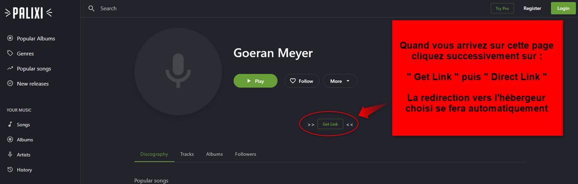578x184 pixels.
Task: Open Genres tag icon in sidebar
Action: pos(10,53)
